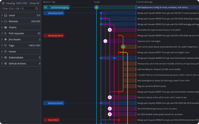Viewport: 199px width, 124px height.
Task: Click the red node of pull request #8584
Action: tap(119, 120)
